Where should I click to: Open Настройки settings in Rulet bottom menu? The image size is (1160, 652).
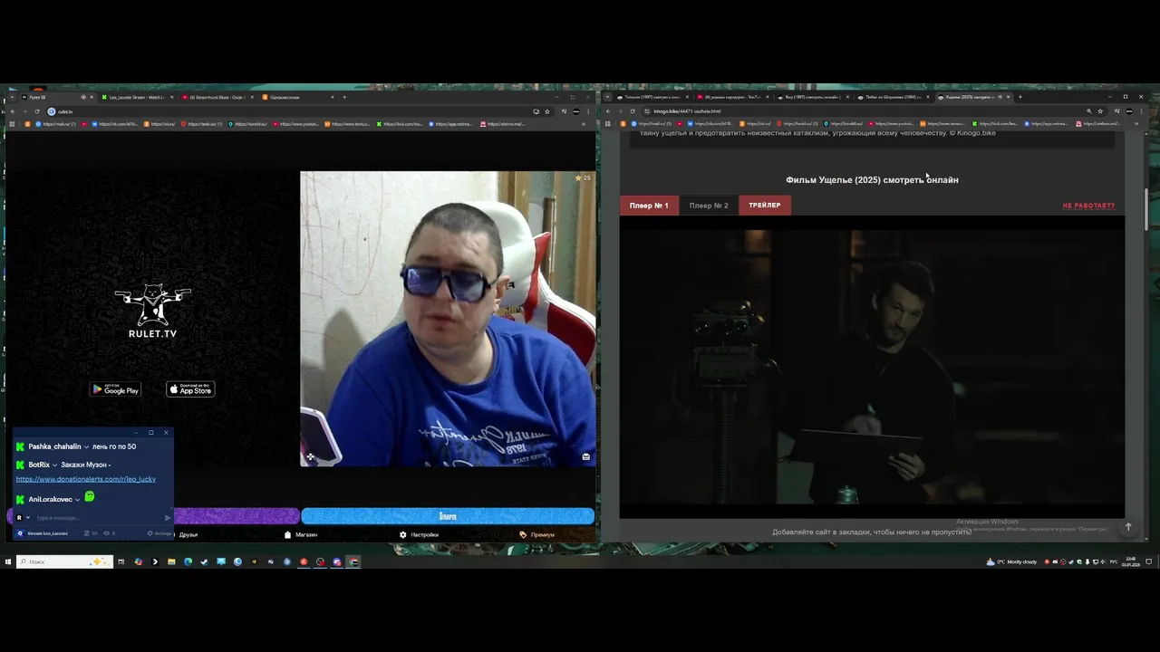[419, 534]
